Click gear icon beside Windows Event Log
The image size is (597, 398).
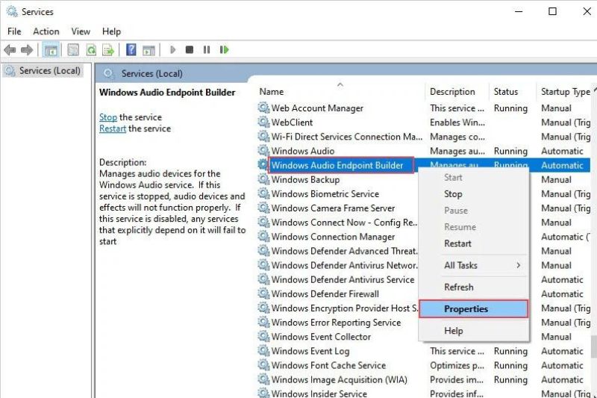263,350
